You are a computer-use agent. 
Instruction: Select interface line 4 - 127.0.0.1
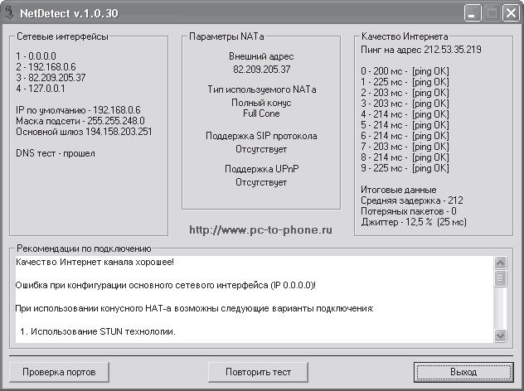click(x=41, y=89)
